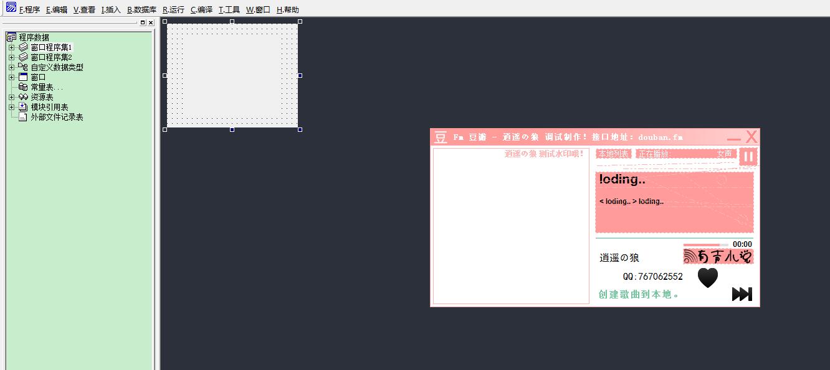Expand the 模块引用表 tree node
The width and height of the screenshot is (830, 370).
click(11, 107)
